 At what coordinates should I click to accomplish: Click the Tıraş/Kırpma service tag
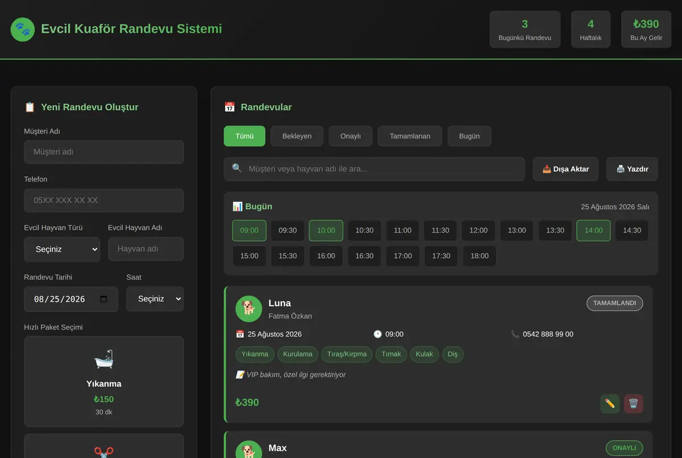coord(347,354)
